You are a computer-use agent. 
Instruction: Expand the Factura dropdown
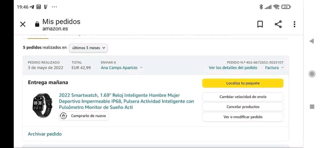pyautogui.click(x=274, y=68)
